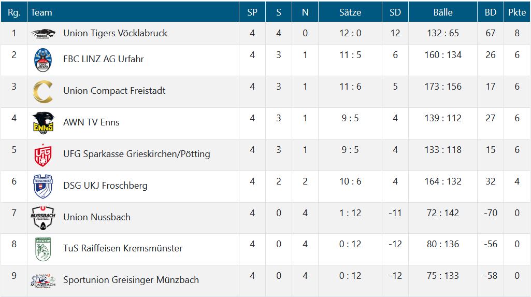The width and height of the screenshot is (531, 297).
Task: Click the SD column header
Action: tap(395, 12)
